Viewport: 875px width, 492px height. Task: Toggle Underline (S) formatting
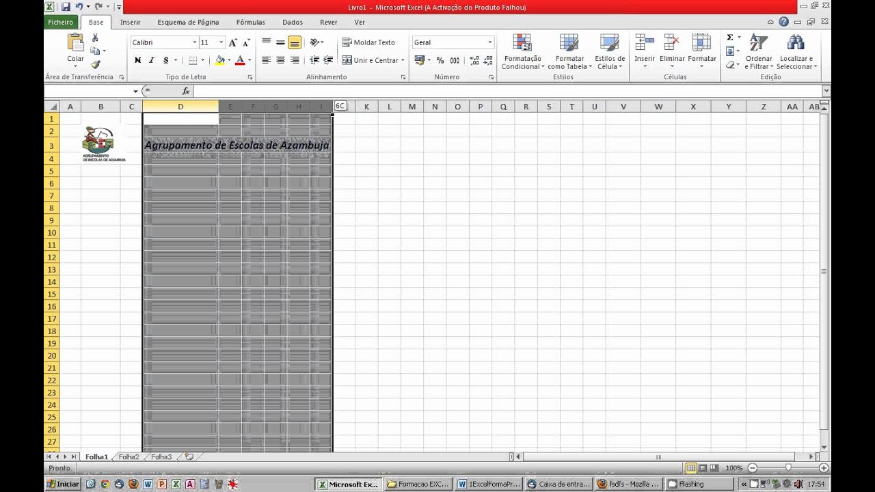[x=165, y=60]
